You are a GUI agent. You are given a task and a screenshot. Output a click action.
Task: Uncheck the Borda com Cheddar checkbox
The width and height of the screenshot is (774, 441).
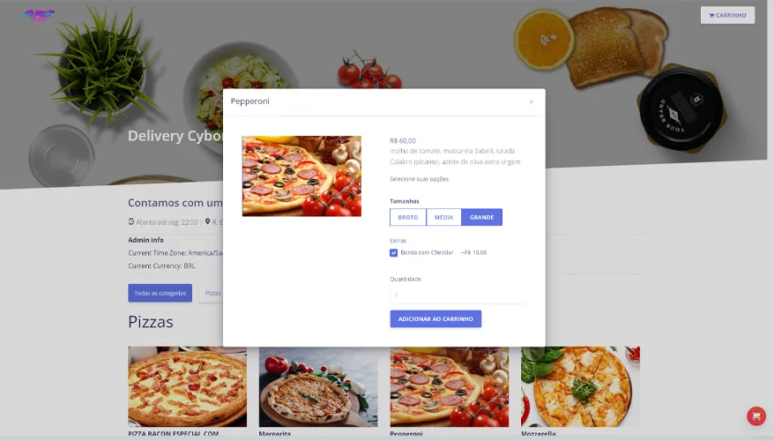(393, 253)
